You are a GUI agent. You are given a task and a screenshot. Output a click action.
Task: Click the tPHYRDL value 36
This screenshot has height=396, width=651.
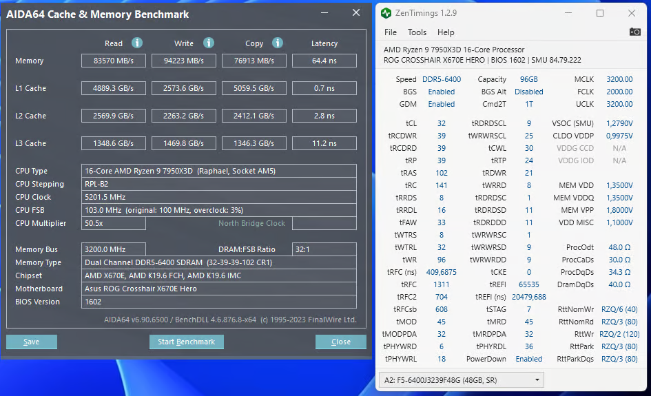528,346
